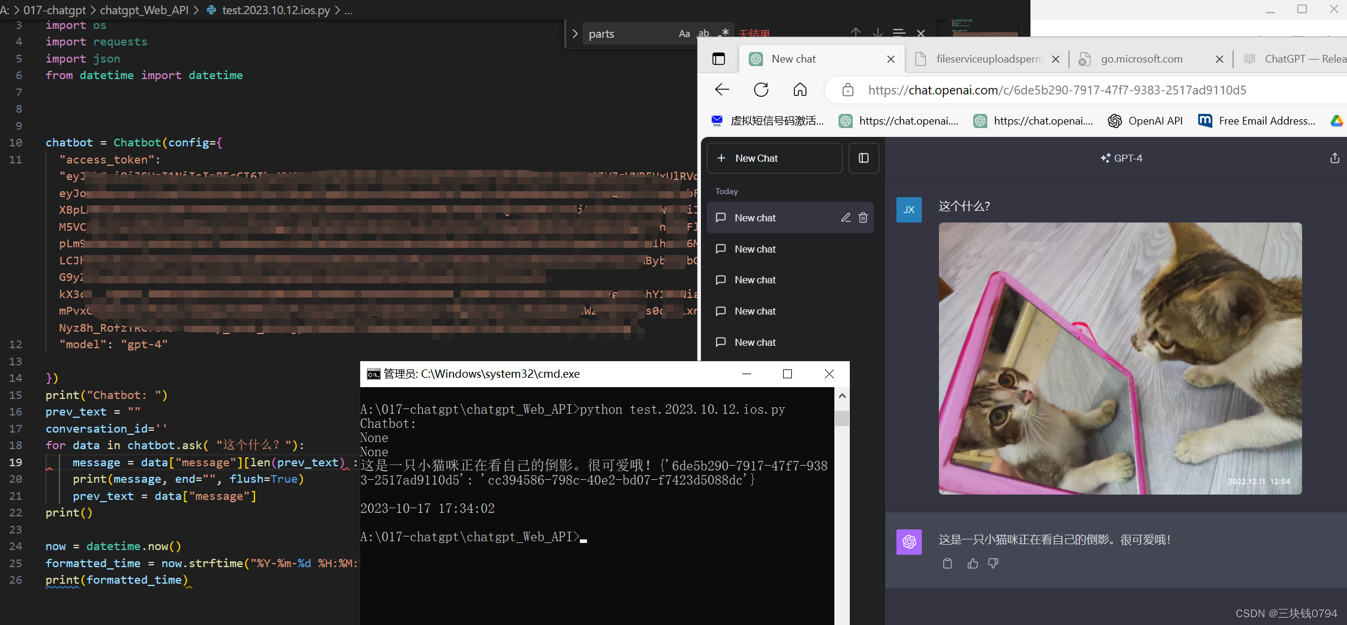Delete the selected chat with trash icon
The height and width of the screenshot is (625, 1347).
tap(863, 217)
